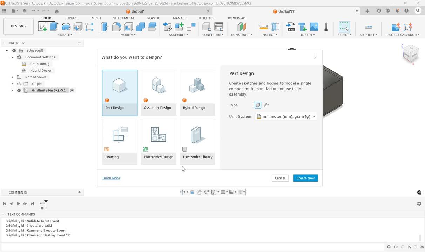
Task: Open the SURFACE ribbon tab
Action: pyautogui.click(x=71, y=18)
